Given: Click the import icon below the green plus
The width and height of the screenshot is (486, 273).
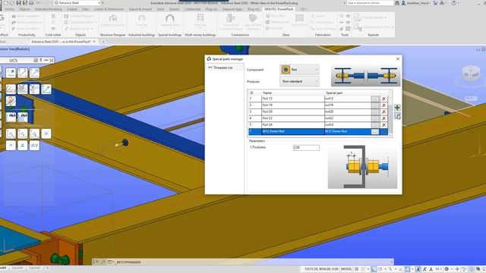Looking at the screenshot, I should (397, 116).
